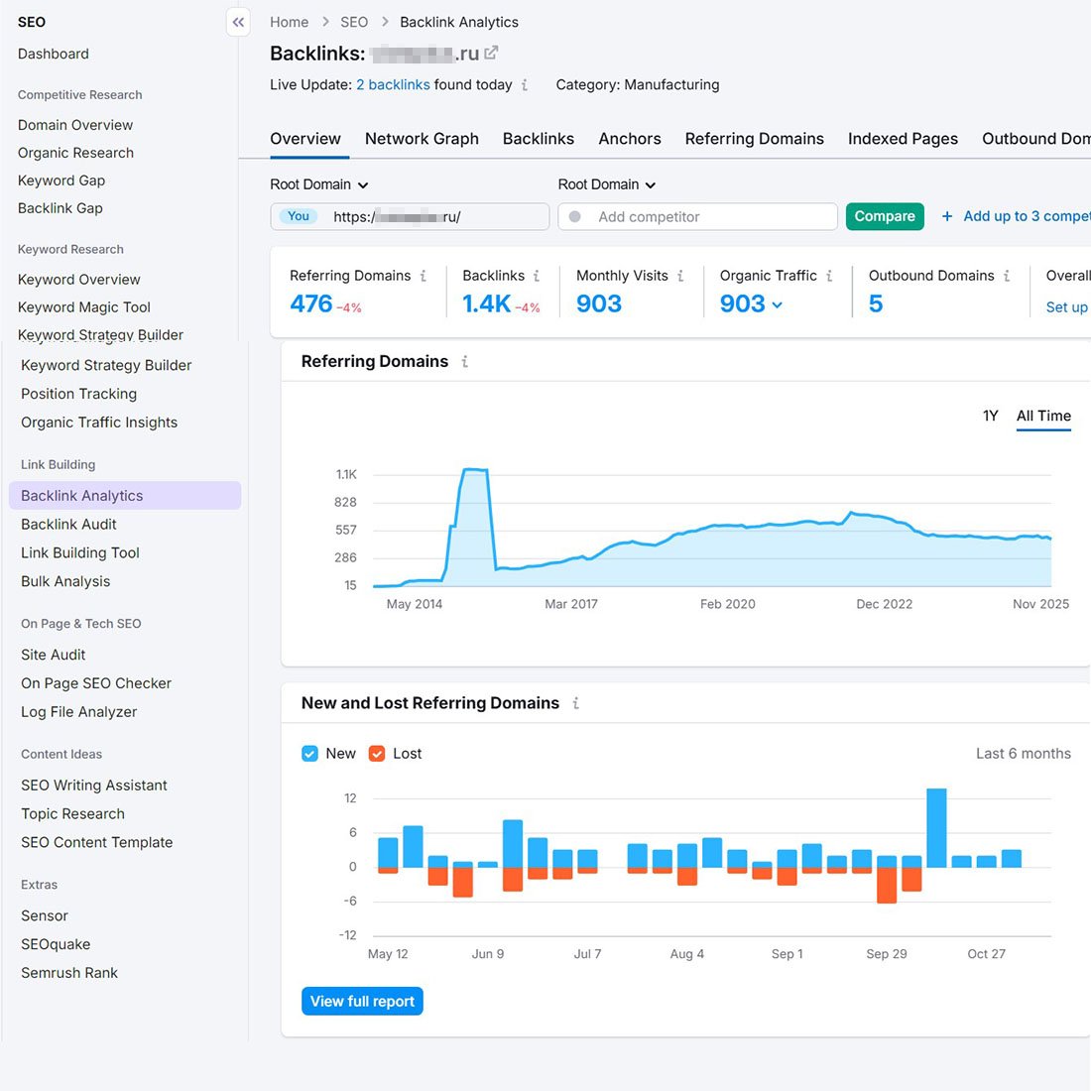Uncheck the New checkbox in chart legend
This screenshot has height=1091, width=1091.
click(309, 754)
